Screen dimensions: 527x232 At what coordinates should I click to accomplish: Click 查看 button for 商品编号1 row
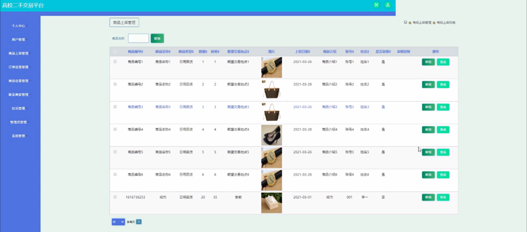click(x=443, y=62)
